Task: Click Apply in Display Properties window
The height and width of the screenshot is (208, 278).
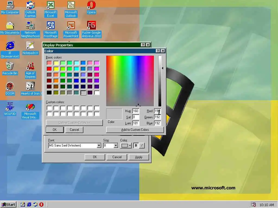Action: (x=139, y=157)
